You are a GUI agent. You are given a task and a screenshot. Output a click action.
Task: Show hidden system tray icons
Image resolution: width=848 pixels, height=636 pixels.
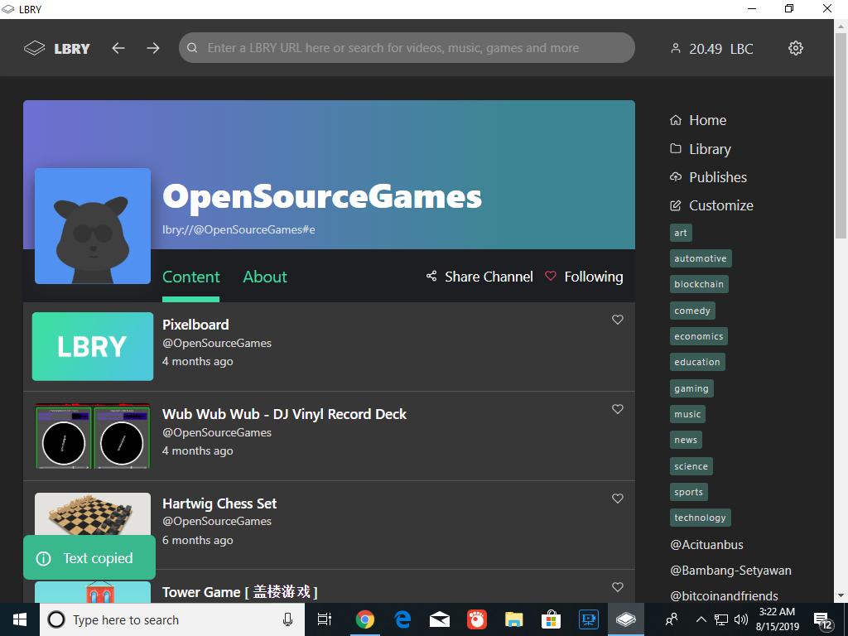pyautogui.click(x=701, y=619)
